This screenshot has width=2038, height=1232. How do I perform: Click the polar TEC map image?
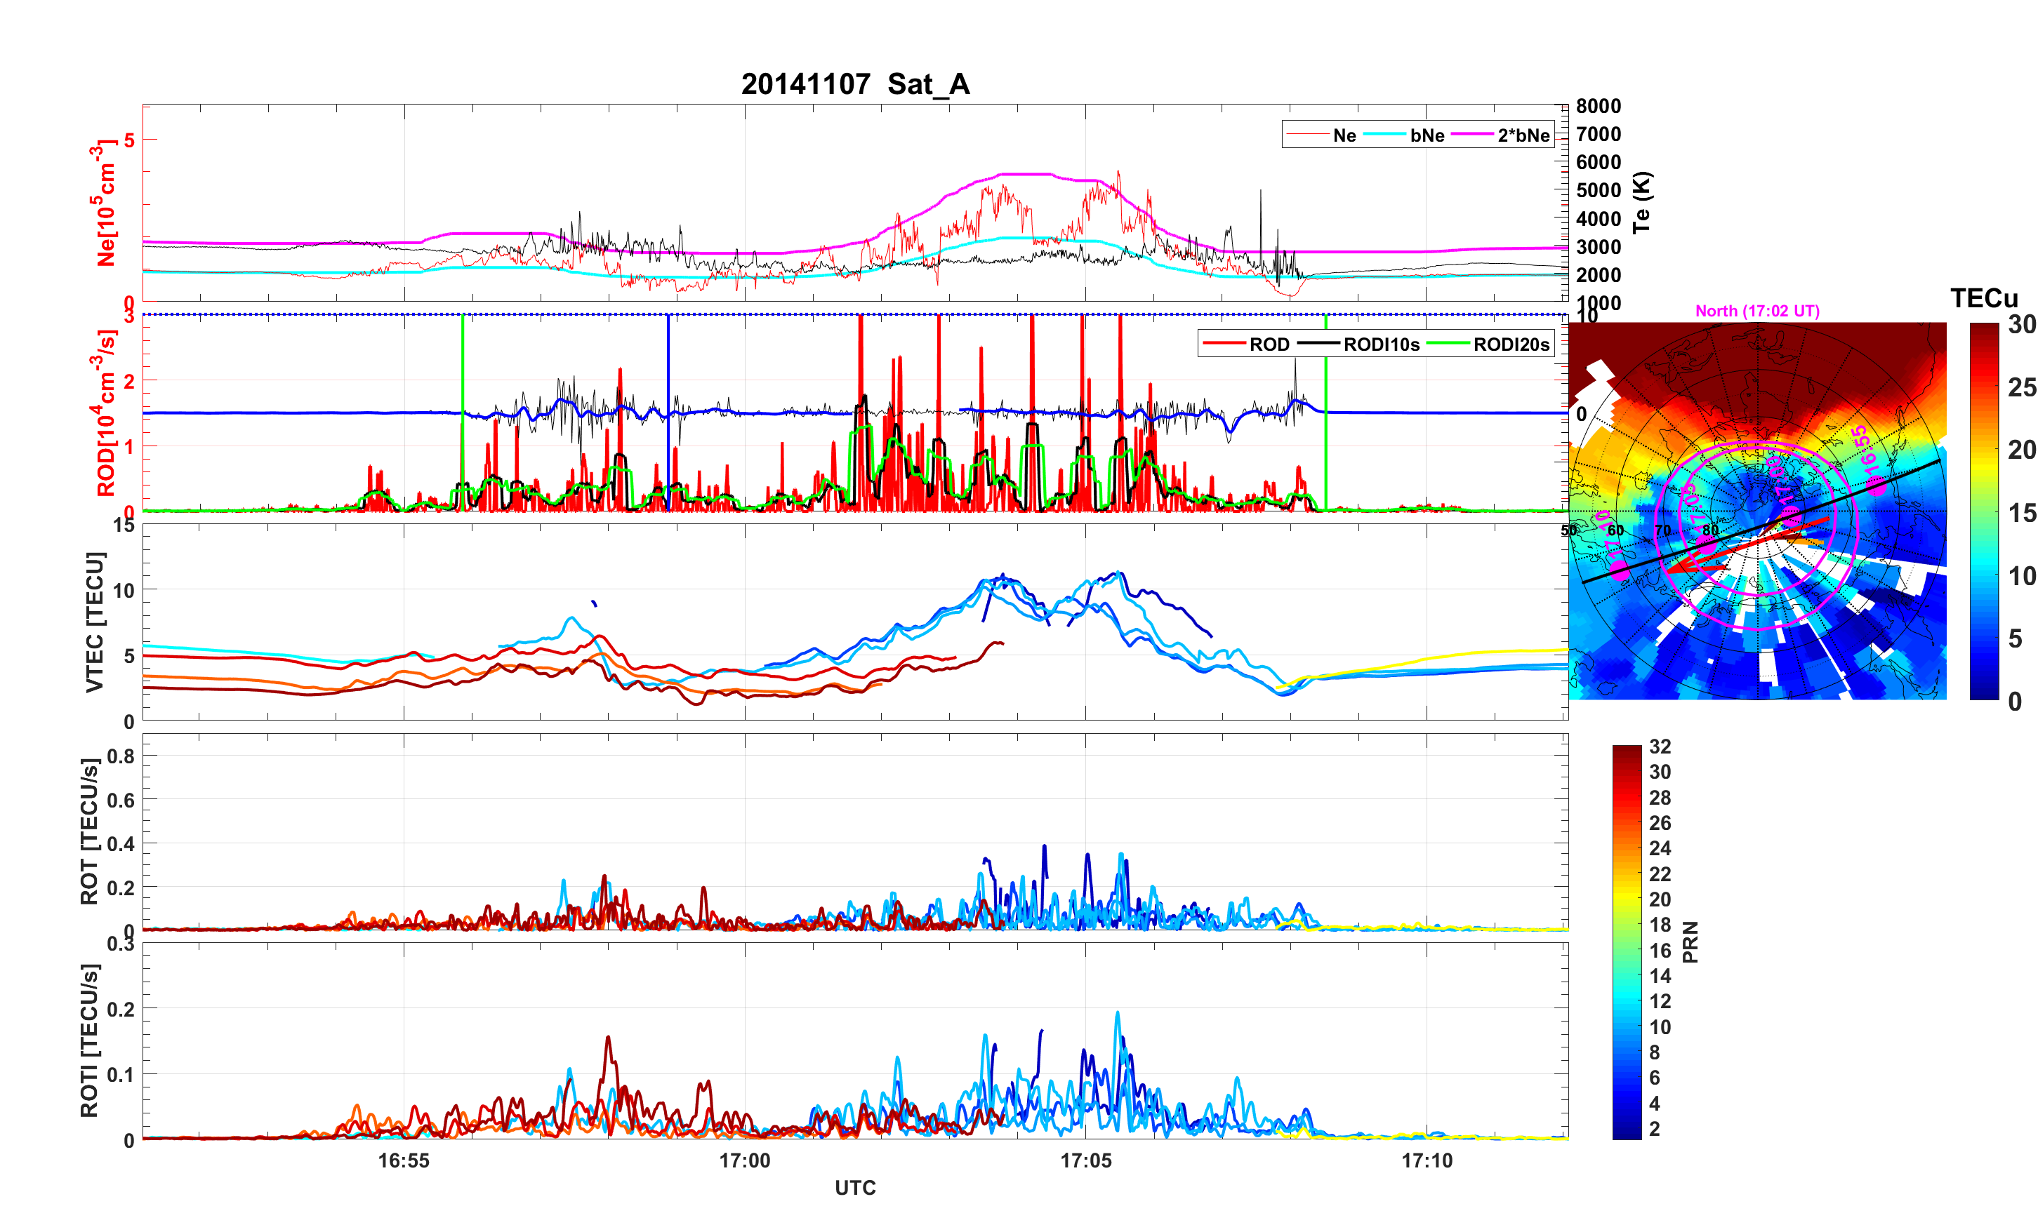[x=1756, y=511]
